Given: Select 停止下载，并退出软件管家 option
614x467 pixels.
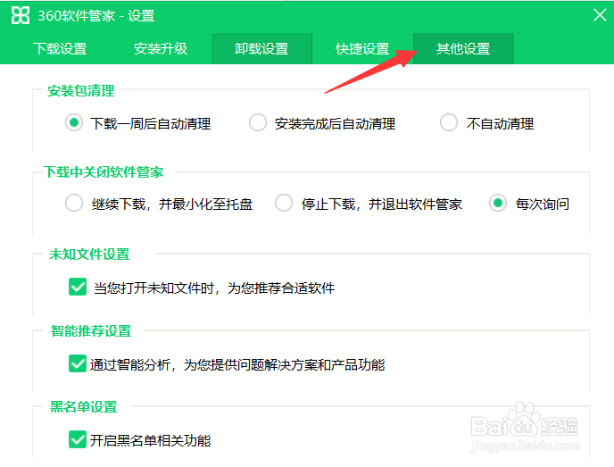Looking at the screenshot, I should pyautogui.click(x=284, y=203).
